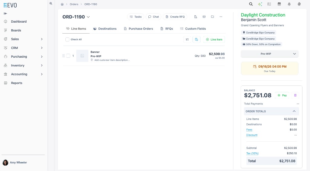Collapse the sidebar with the arrow icon
The height and width of the screenshot is (171, 310).
[5, 13]
